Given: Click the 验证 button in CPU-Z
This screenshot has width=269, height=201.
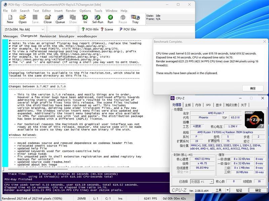Looking at the screenshot, I should coord(239,190).
